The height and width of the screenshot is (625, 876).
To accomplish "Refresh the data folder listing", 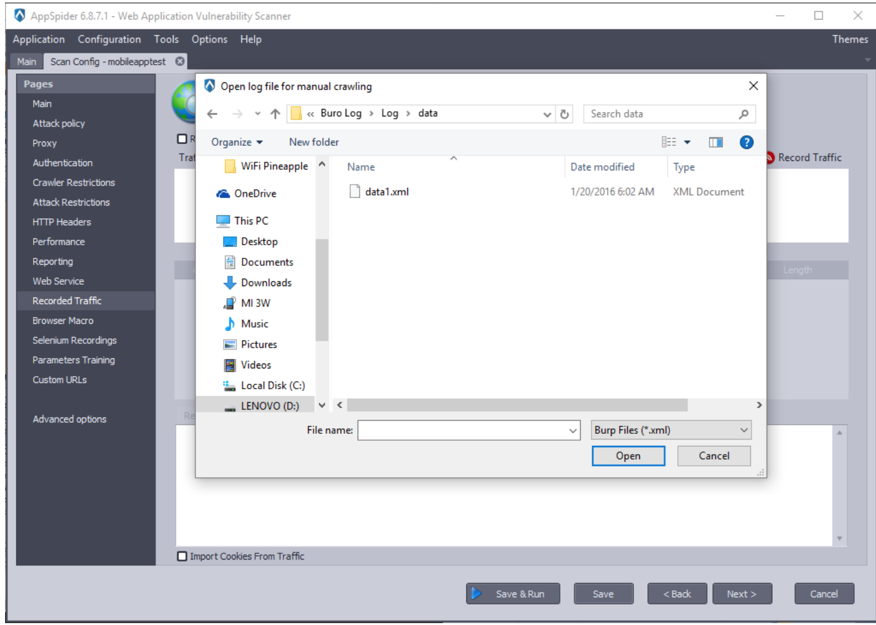I will point(564,114).
